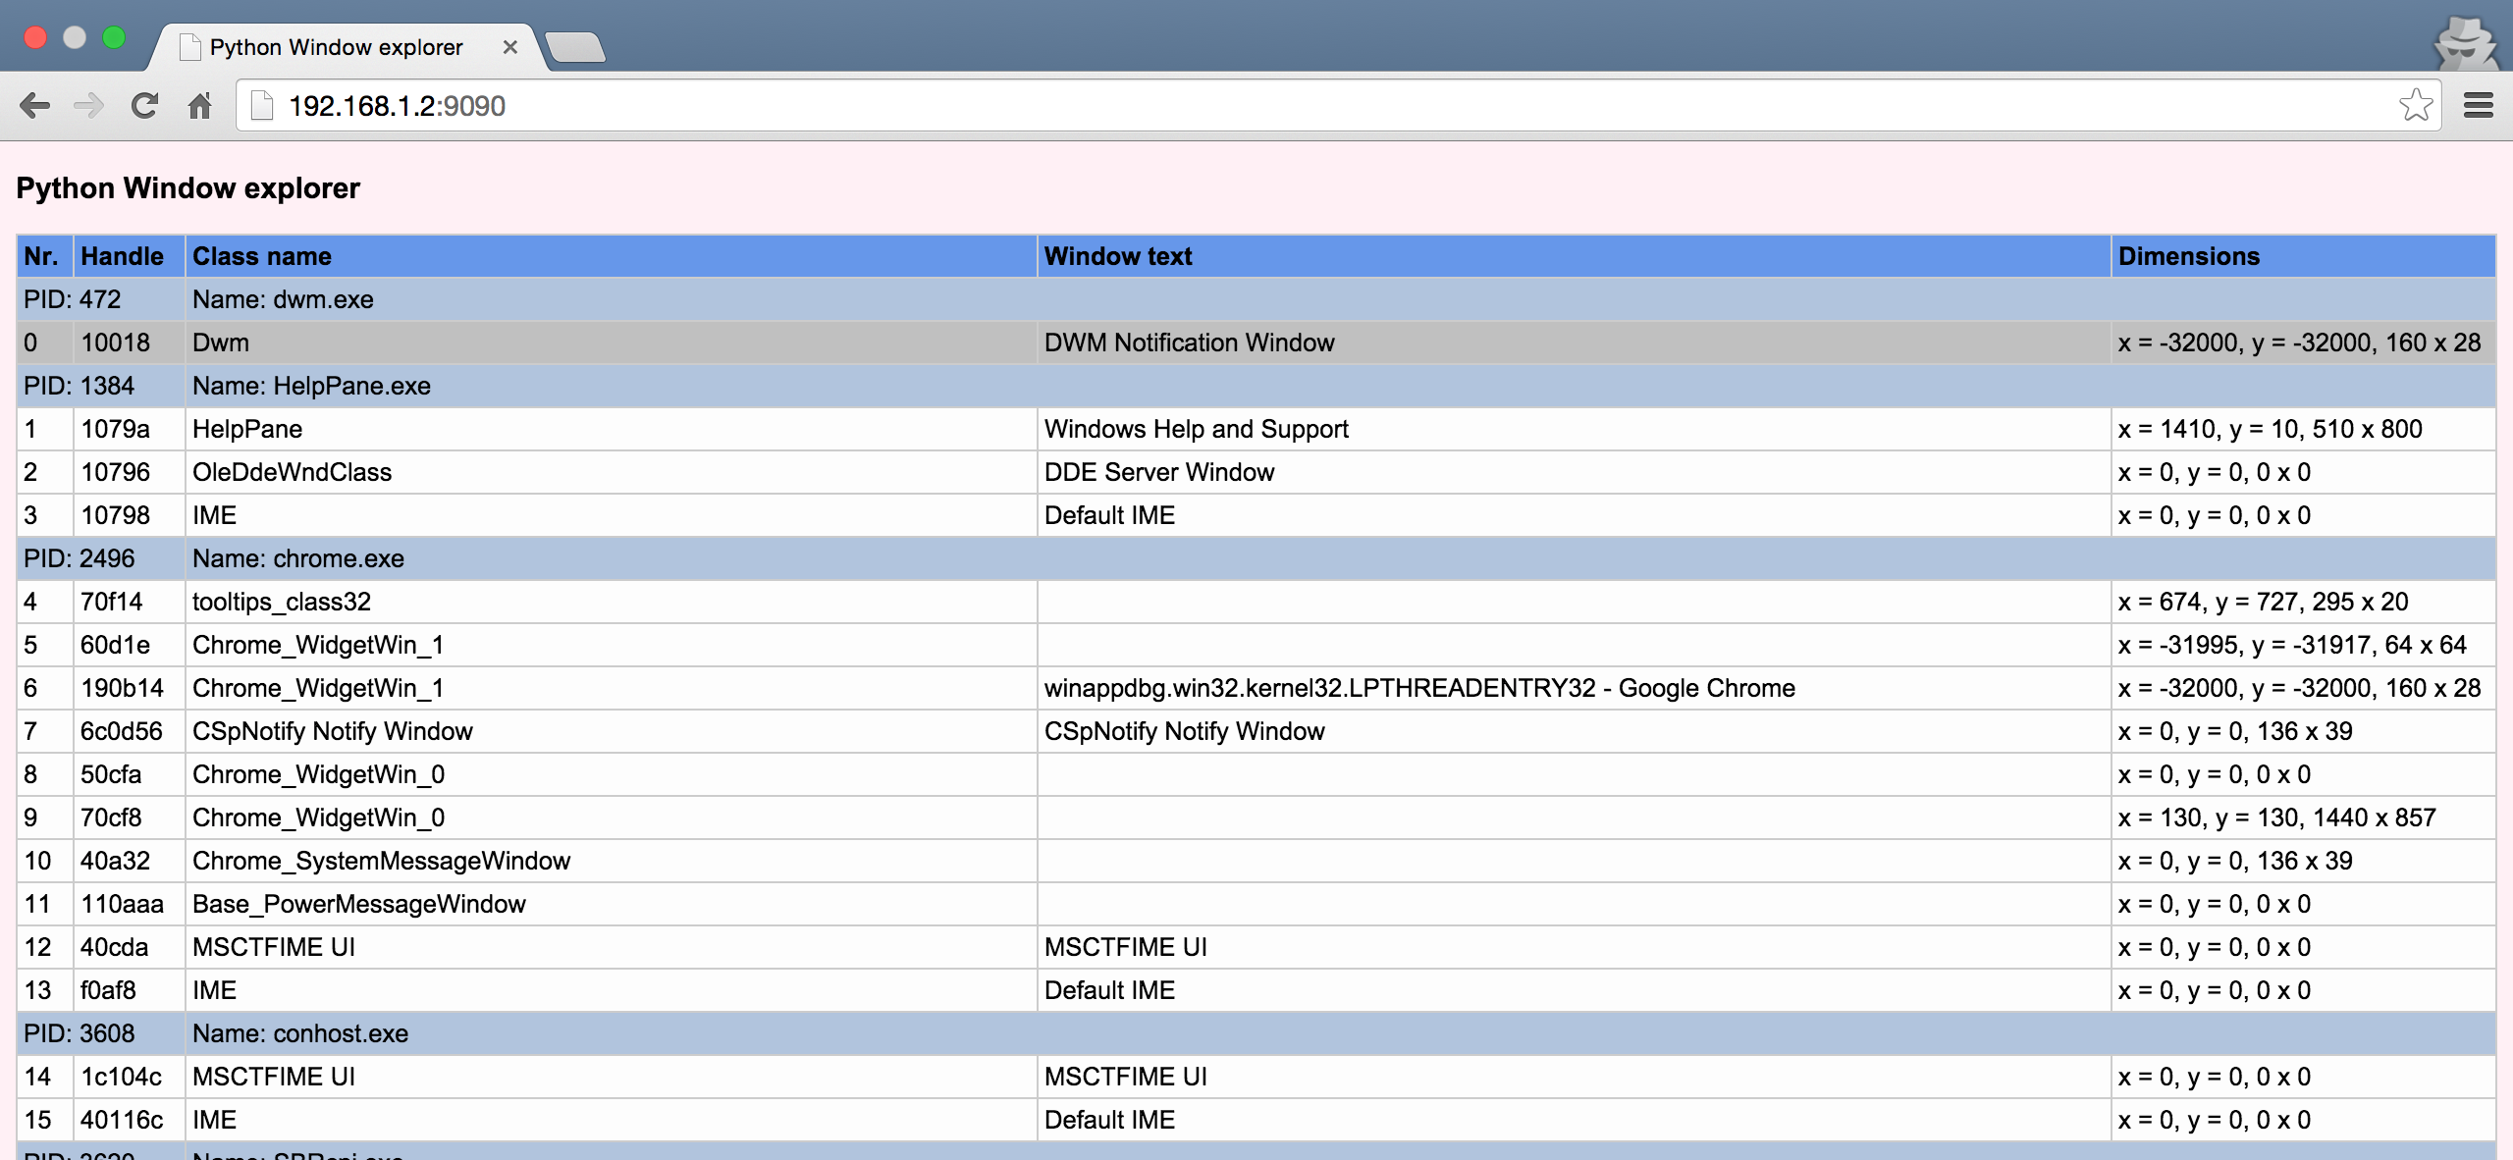Screen dimensions: 2513x1160
Task: Open Chrome hamburger menu
Action: coord(2478,105)
